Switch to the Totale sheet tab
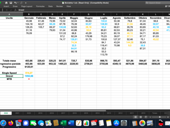Screen dimensions: 170x128 (x=155, y=113)
